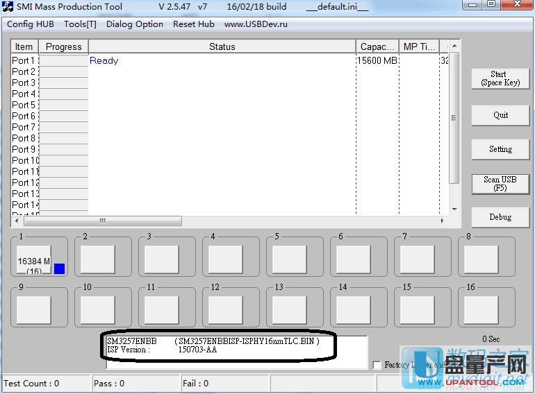The width and height of the screenshot is (535, 394).
Task: Select the Port 6 row
Action: click(230, 116)
